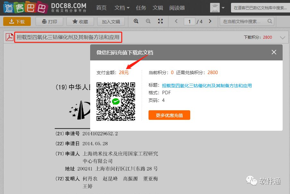Click the zoom in magnifier icon
The image size is (290, 194).
tap(136, 21)
